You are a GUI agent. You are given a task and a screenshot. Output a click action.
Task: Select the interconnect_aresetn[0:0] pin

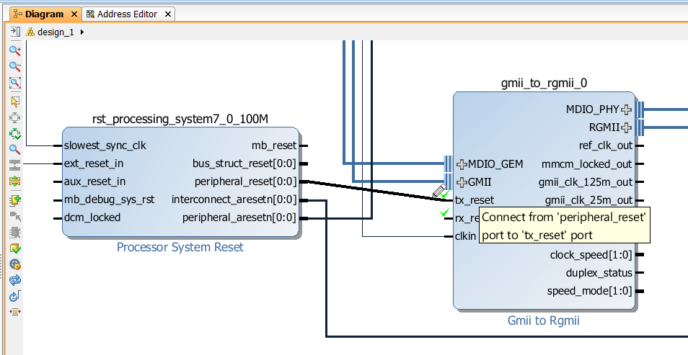[x=234, y=200]
